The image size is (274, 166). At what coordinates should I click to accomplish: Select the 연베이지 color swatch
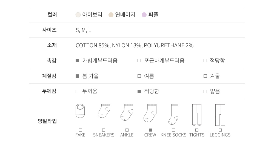[111, 15]
